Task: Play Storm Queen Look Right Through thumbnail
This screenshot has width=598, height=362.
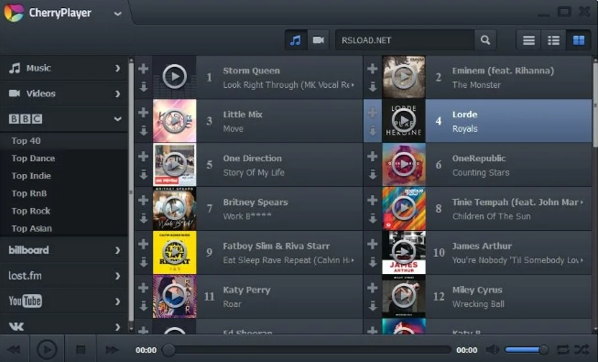Action: pos(174,77)
